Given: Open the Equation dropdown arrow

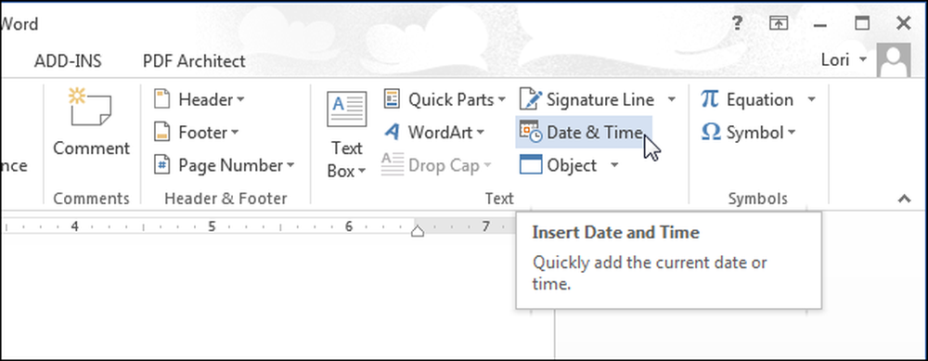Looking at the screenshot, I should pos(811,99).
